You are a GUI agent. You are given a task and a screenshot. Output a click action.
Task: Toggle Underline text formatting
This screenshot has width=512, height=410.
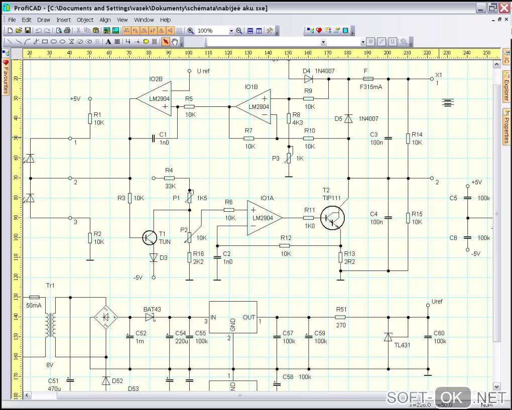393,42
